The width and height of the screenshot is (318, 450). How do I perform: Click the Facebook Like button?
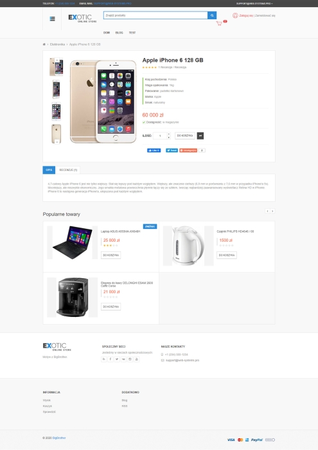pyautogui.click(x=154, y=150)
